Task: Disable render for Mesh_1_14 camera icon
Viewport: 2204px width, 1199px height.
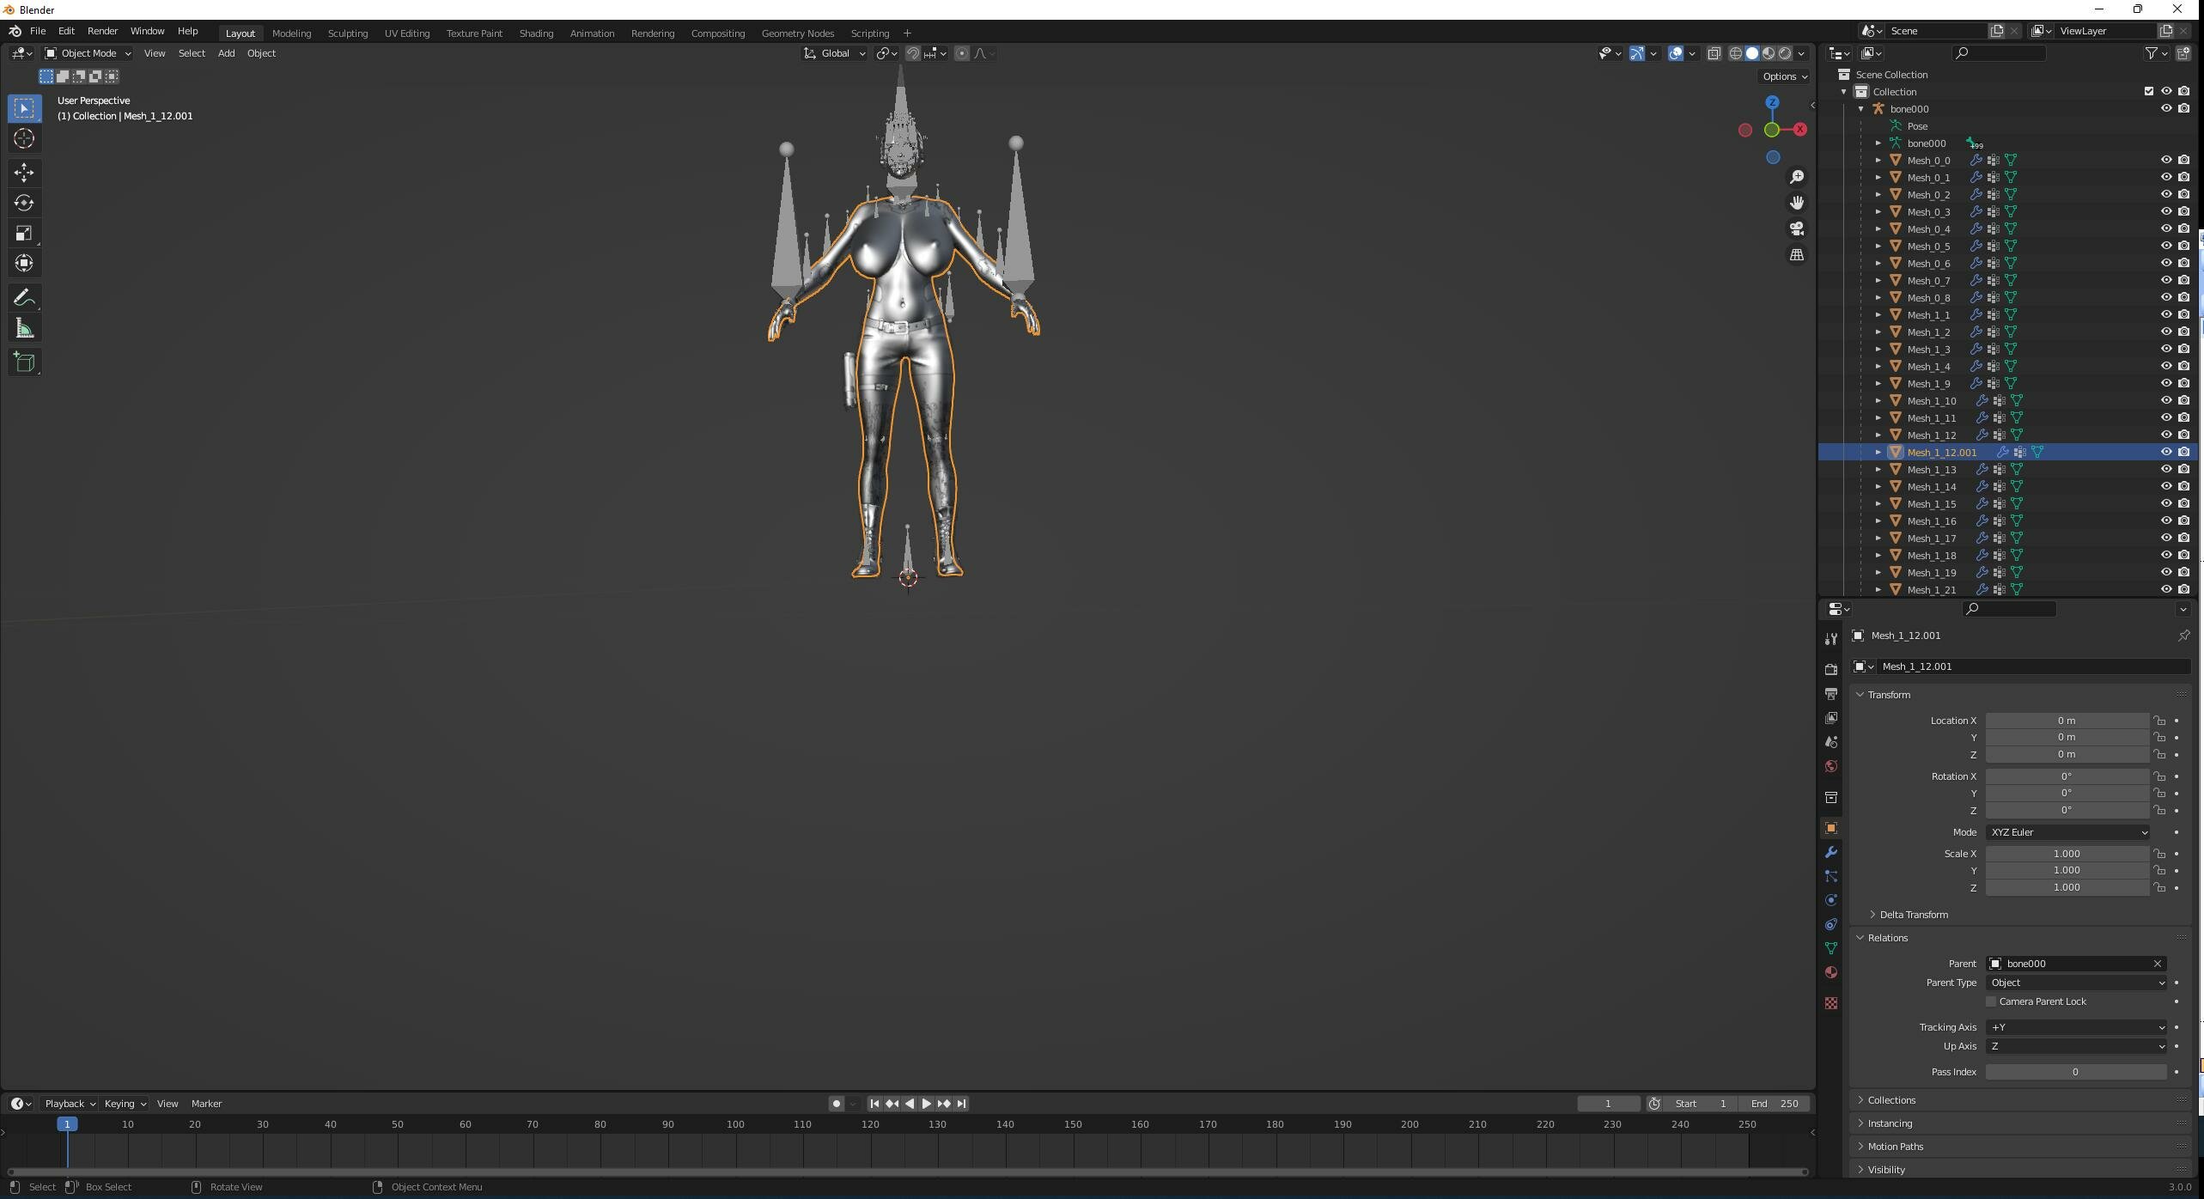Action: [2184, 486]
